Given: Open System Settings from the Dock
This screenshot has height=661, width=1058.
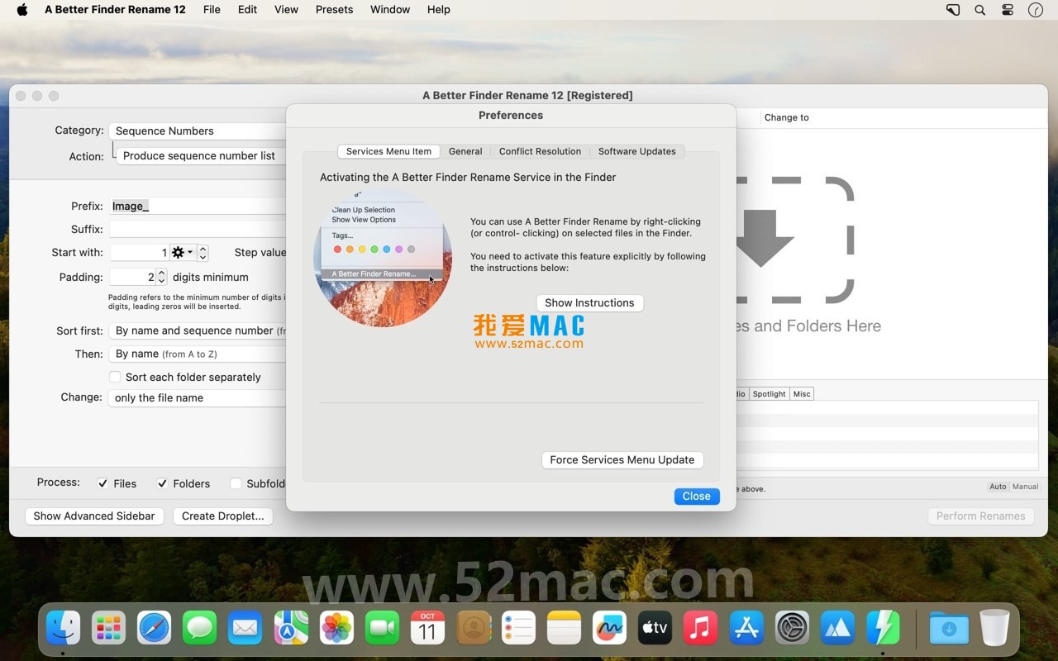Looking at the screenshot, I should pos(792,628).
